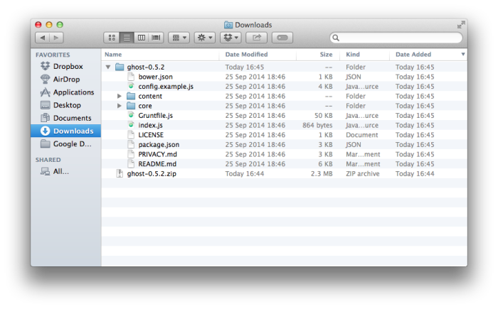
Task: Open All... under Shared
Action: pos(65,172)
